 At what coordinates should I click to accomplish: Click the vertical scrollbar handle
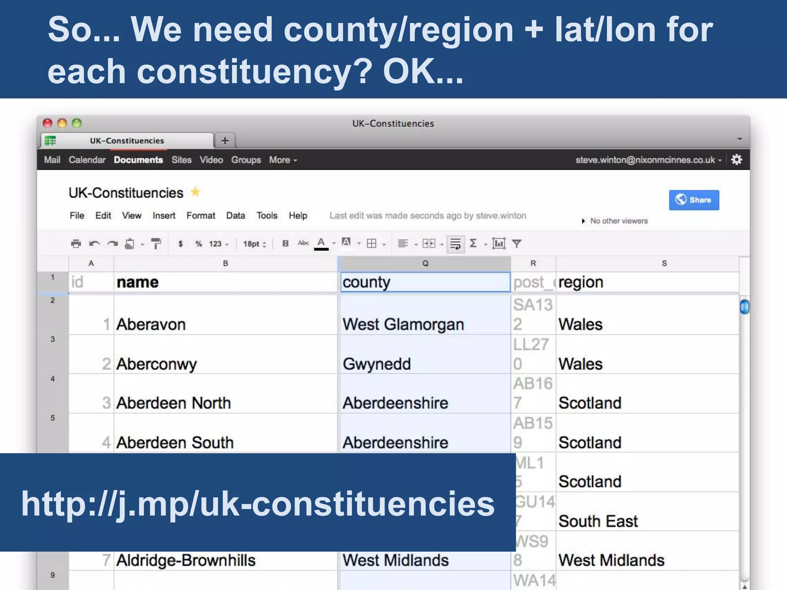point(744,307)
